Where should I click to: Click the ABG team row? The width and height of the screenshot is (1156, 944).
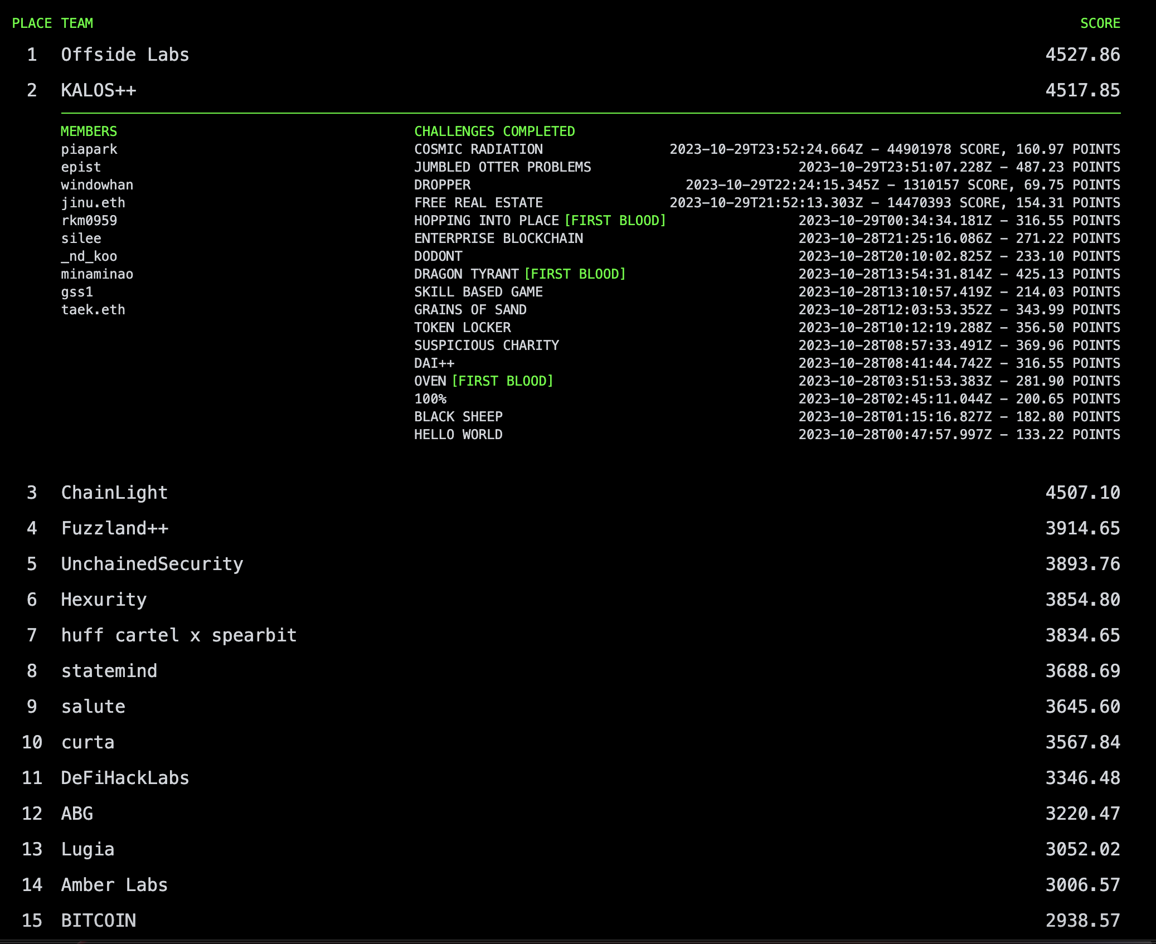click(77, 814)
